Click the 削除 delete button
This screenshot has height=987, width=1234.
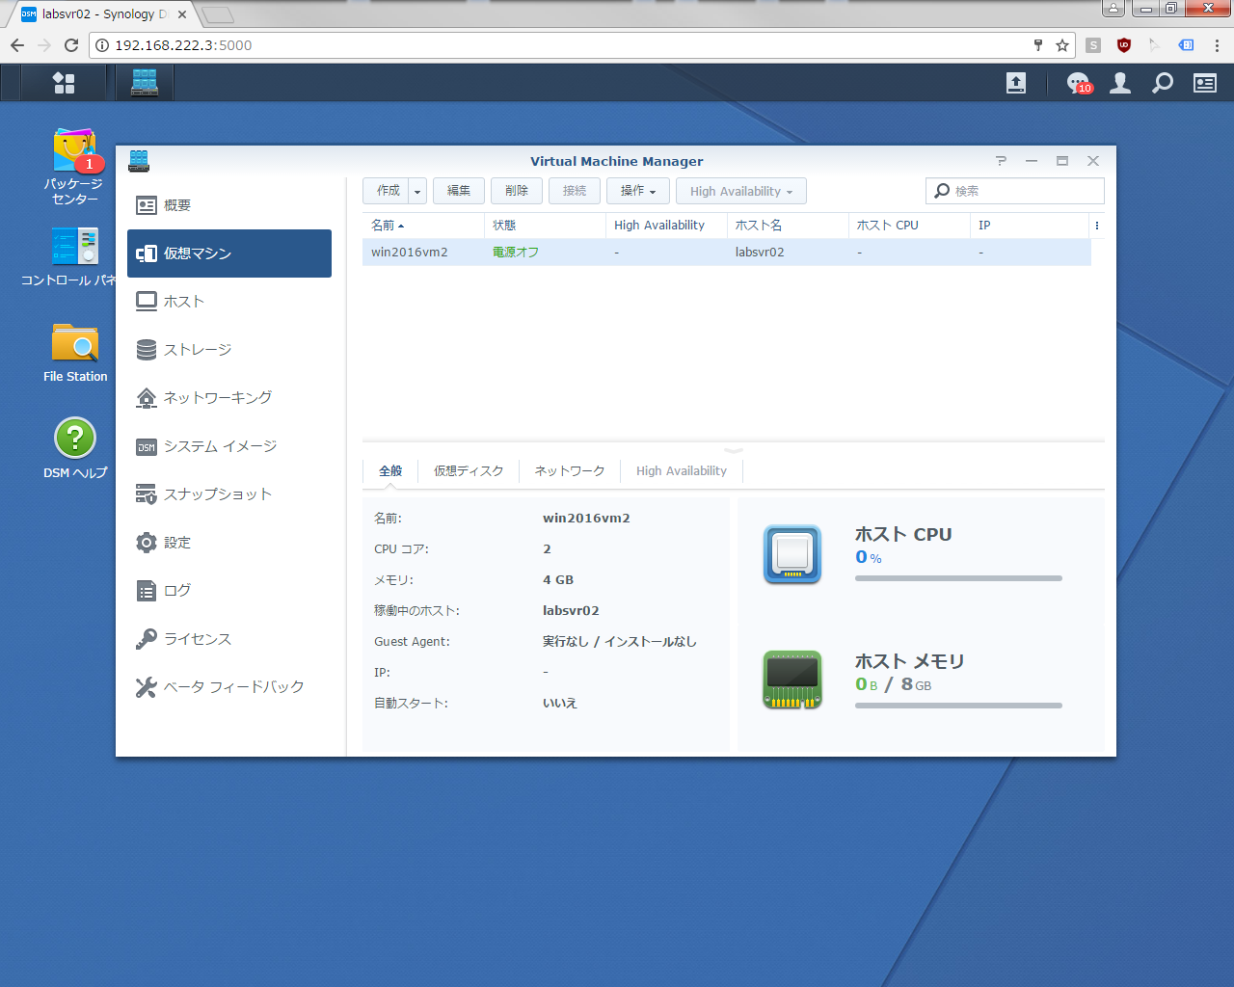517,191
